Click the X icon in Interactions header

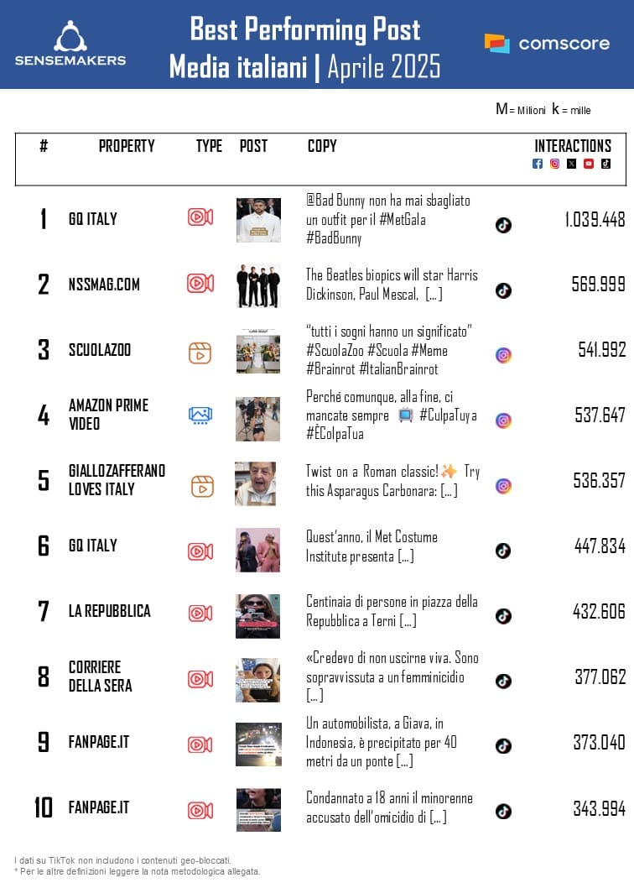pyautogui.click(x=571, y=164)
